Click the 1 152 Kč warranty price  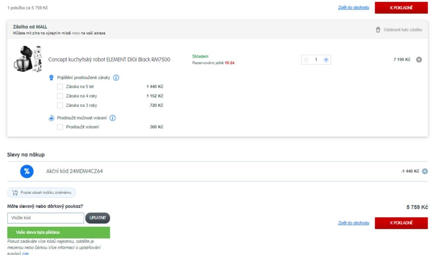tap(155, 96)
